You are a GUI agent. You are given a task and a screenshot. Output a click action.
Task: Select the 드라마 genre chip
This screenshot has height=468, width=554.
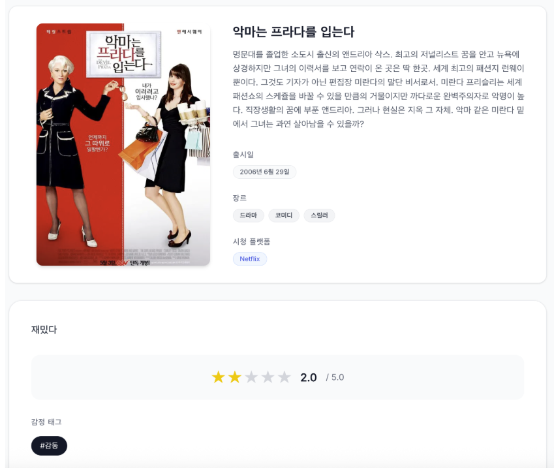click(249, 215)
